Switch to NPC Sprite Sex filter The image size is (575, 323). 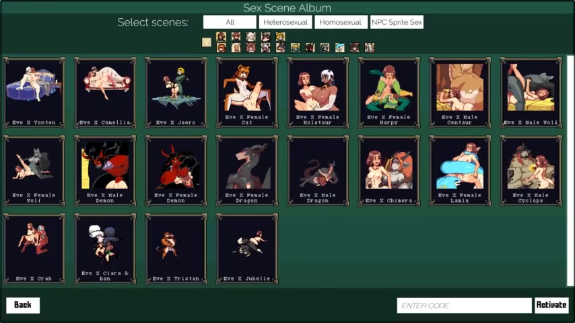tap(397, 22)
